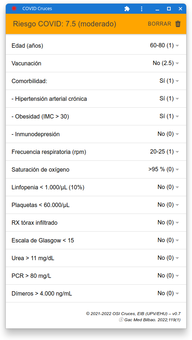Maximize the COVID Cruces window
This screenshot has width=192, height=340.
[169, 9]
